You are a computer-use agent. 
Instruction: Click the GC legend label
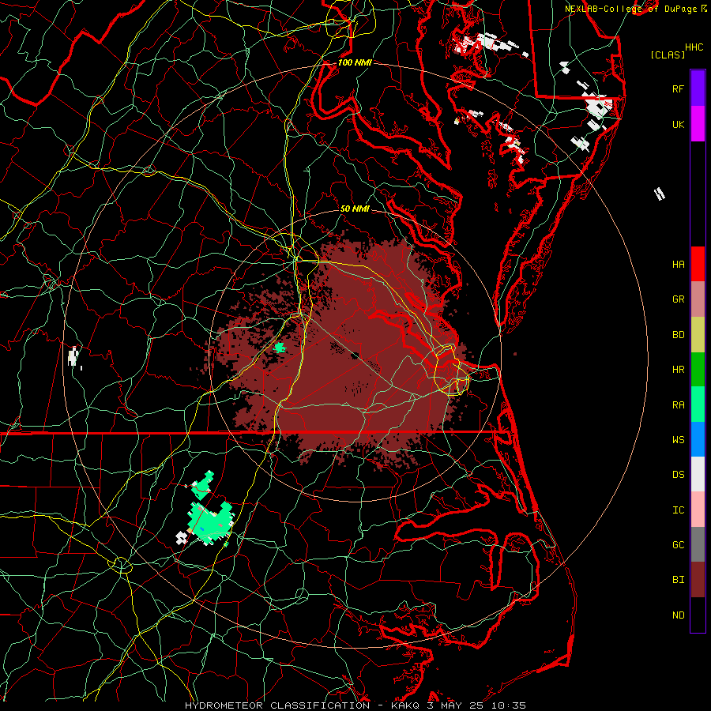point(678,545)
